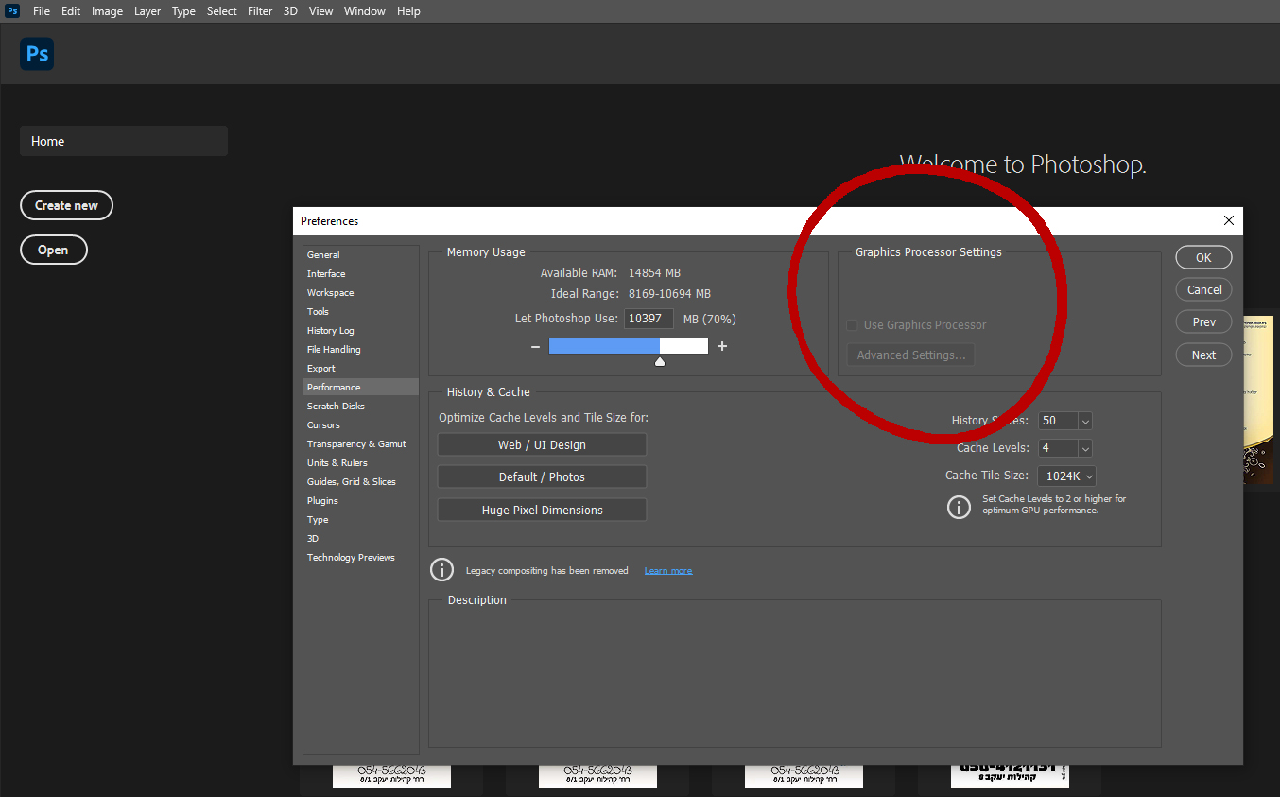The height and width of the screenshot is (797, 1280).
Task: Open the Edit menu
Action: (x=71, y=11)
